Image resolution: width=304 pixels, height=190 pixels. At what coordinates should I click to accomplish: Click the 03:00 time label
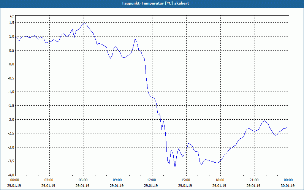(x=49, y=180)
